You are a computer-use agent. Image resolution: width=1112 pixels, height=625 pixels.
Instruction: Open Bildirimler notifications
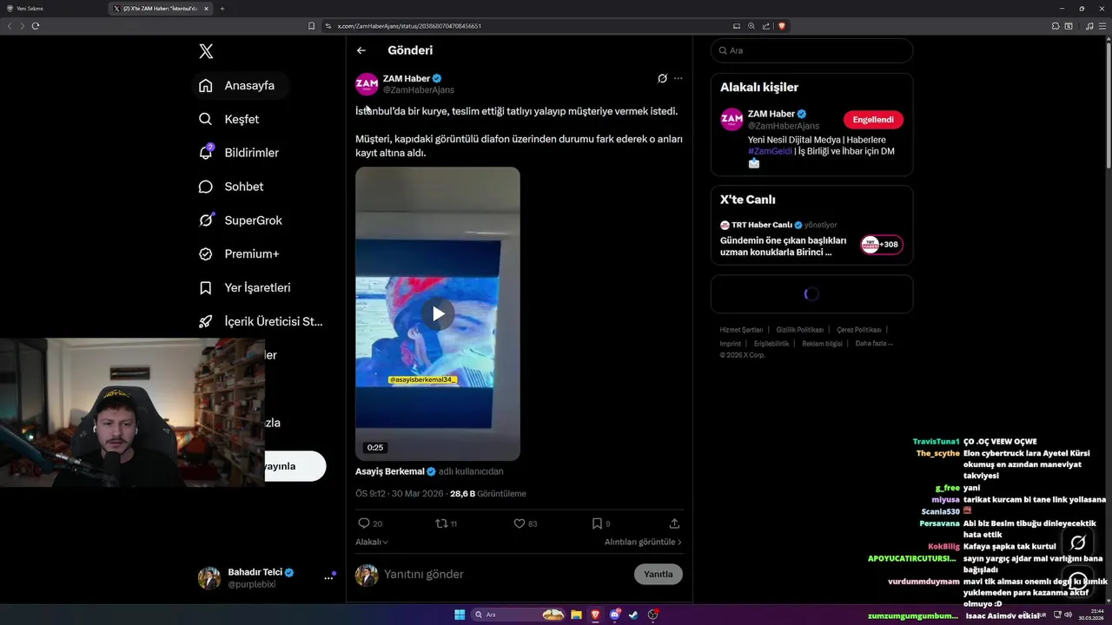[x=240, y=153]
